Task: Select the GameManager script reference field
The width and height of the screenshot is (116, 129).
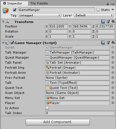Action: point(77,47)
